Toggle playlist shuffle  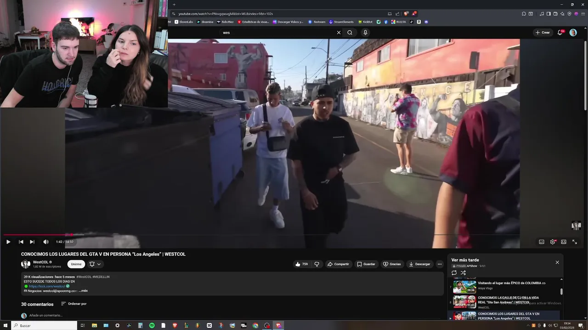(463, 273)
